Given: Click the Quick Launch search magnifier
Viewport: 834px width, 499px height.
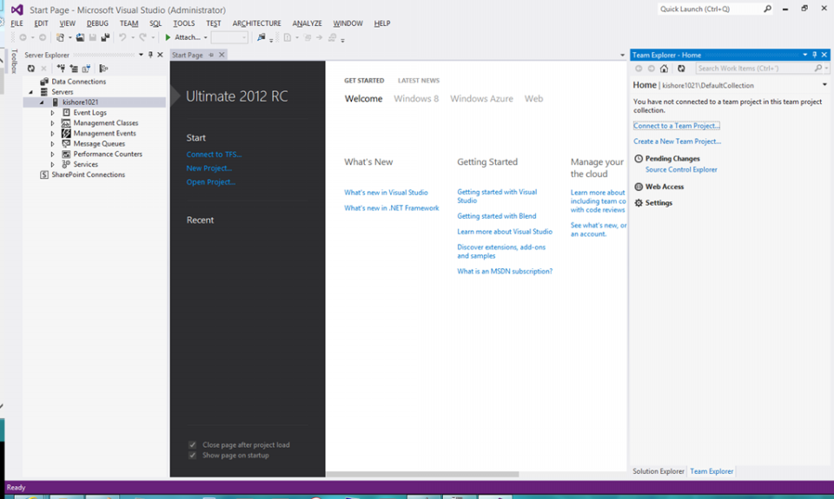Looking at the screenshot, I should point(767,9).
